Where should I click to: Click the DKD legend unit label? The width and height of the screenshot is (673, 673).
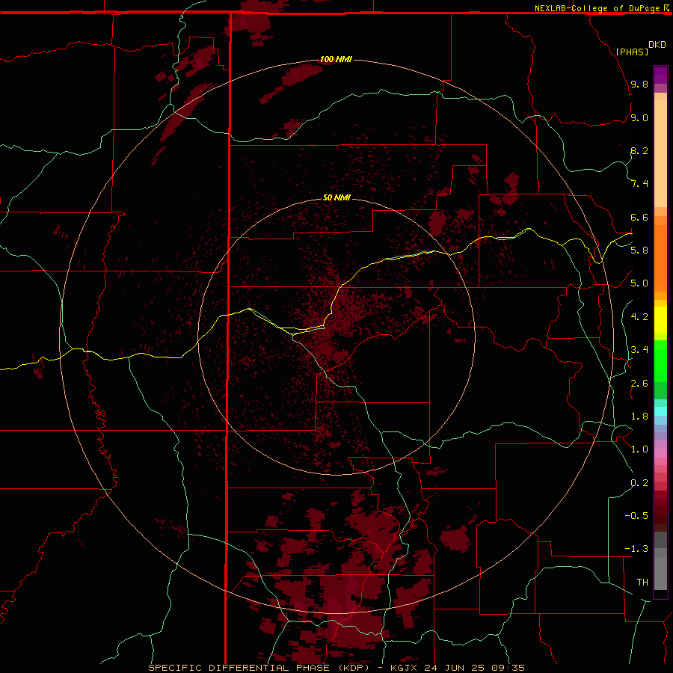[x=657, y=45]
